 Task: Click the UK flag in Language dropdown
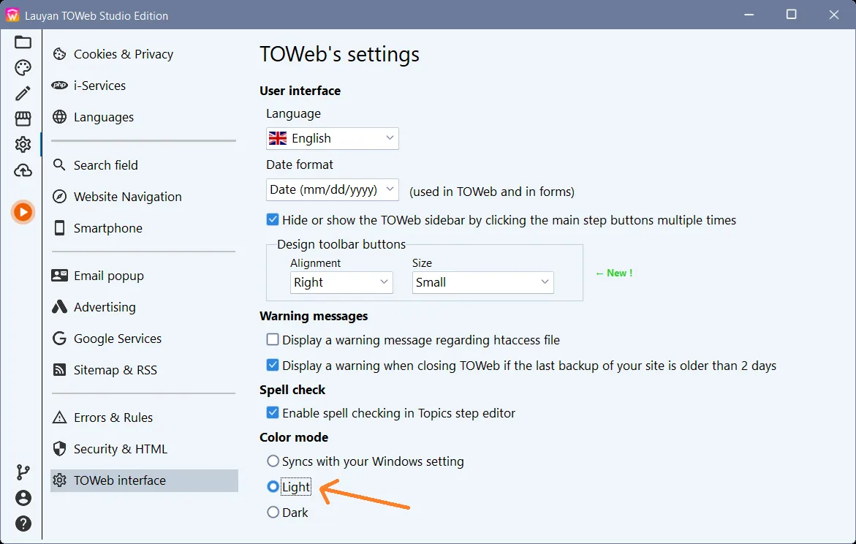(x=278, y=138)
